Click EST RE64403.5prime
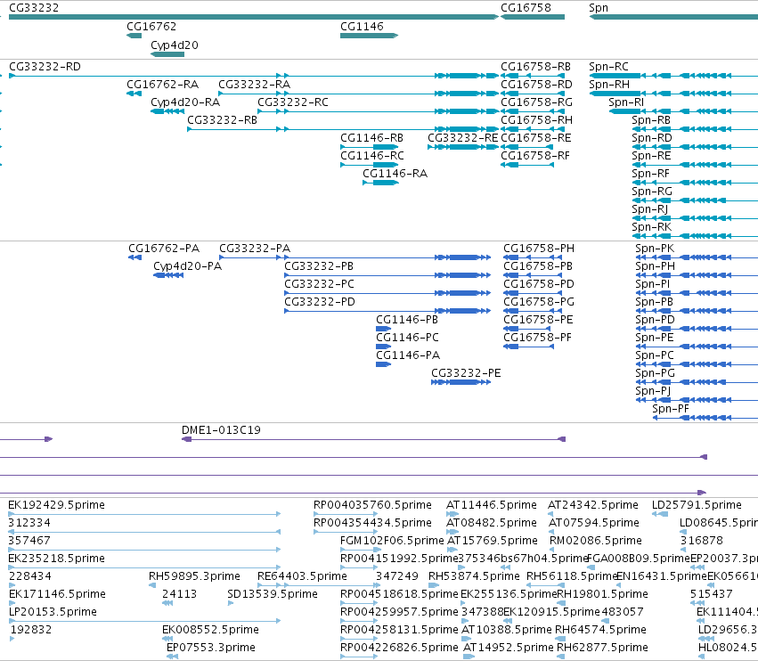758x661 pixels. click(302, 577)
